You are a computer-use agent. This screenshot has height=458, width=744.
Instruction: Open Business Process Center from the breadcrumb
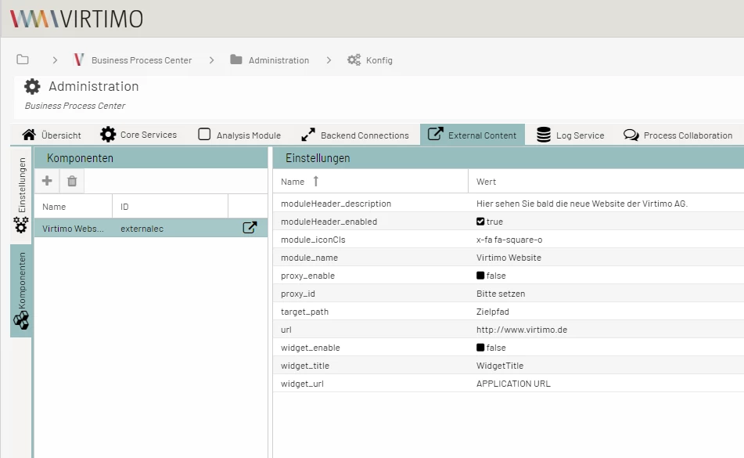point(141,60)
